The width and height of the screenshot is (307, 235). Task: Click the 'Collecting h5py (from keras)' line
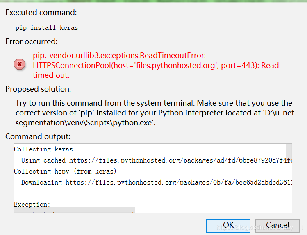click(x=65, y=171)
